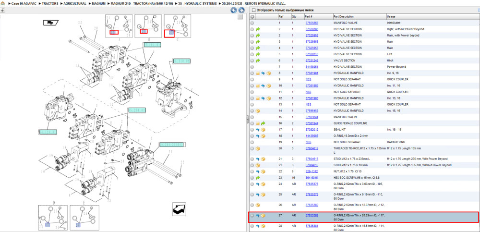Click detail inset D thumbnail in diagram
Screen dimensions: 480x232
click(53, 218)
